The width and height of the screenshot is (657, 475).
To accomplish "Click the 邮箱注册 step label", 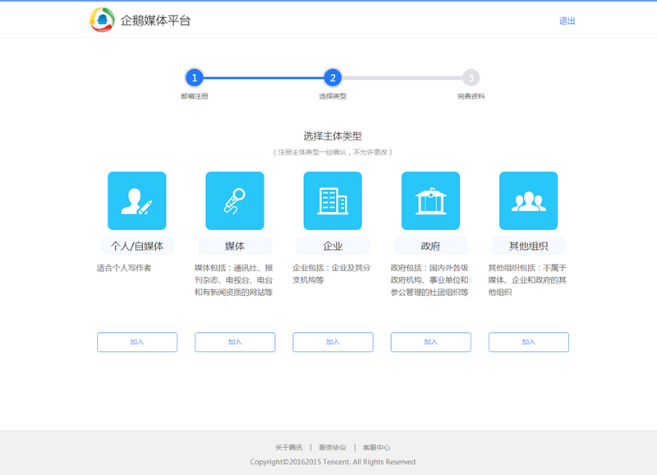I will point(194,97).
